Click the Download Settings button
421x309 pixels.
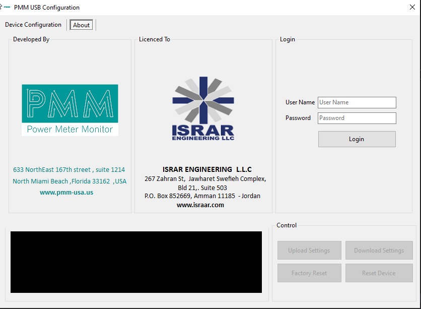click(379, 250)
